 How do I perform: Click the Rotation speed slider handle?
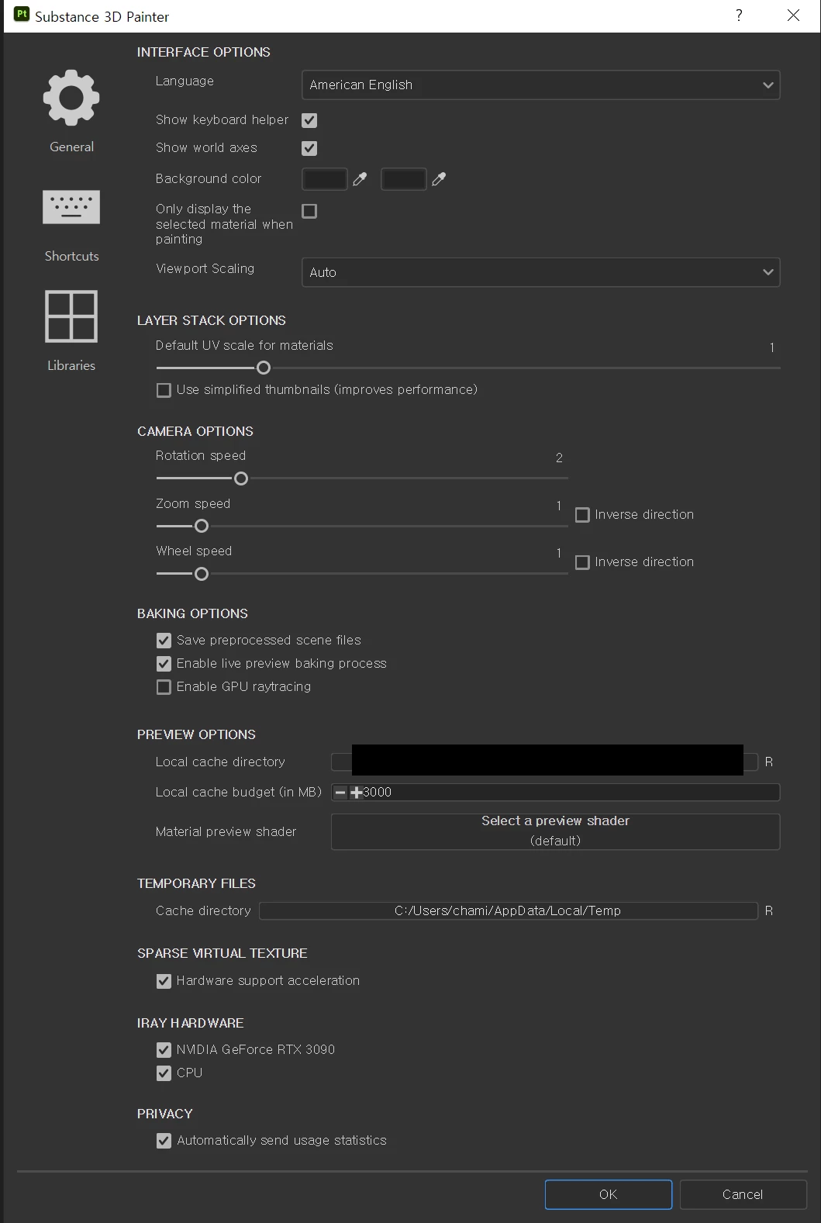pos(241,478)
